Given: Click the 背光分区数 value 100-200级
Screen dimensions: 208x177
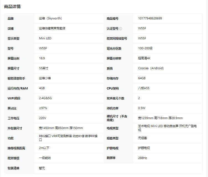Looking at the screenshot, I should pyautogui.click(x=145, y=48).
